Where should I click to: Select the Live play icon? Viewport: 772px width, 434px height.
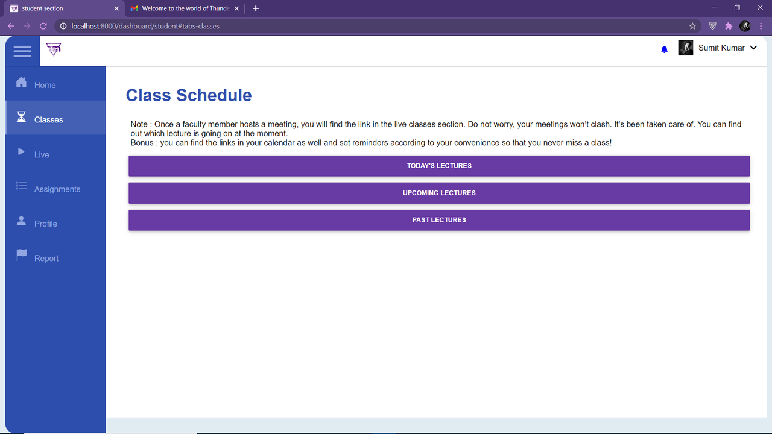tap(22, 152)
